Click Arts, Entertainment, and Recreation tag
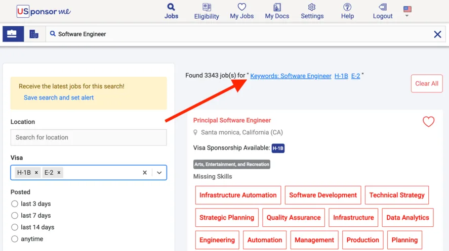The height and width of the screenshot is (251, 449). click(x=232, y=164)
